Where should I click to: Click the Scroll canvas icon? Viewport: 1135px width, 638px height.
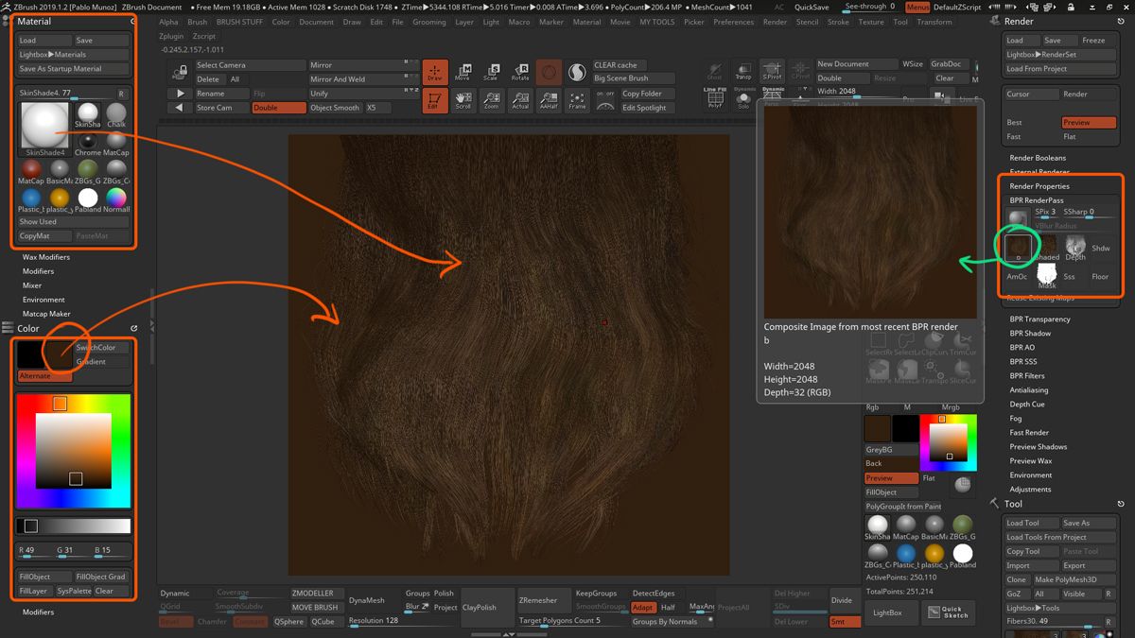point(463,100)
